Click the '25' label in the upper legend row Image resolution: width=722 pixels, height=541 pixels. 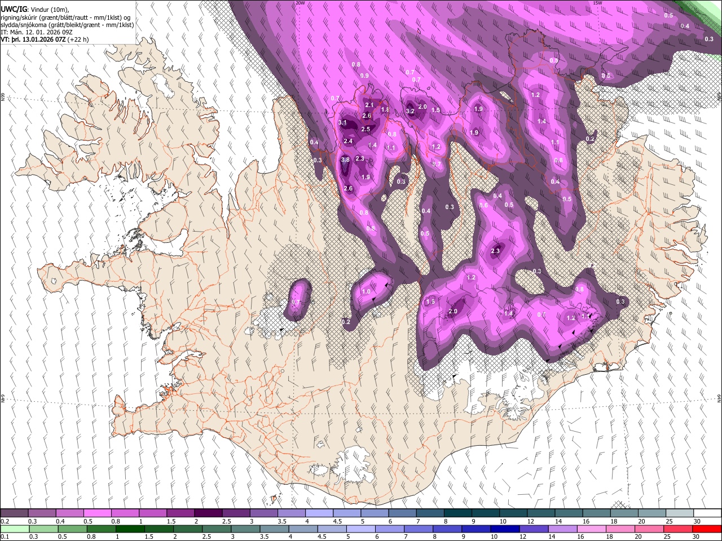[x=669, y=521]
